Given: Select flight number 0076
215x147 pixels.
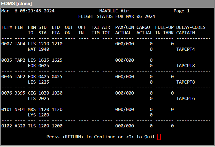Looking at the screenshot, I should [x=7, y=93].
